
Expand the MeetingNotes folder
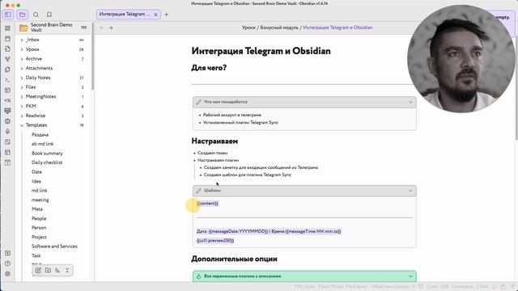22,97
